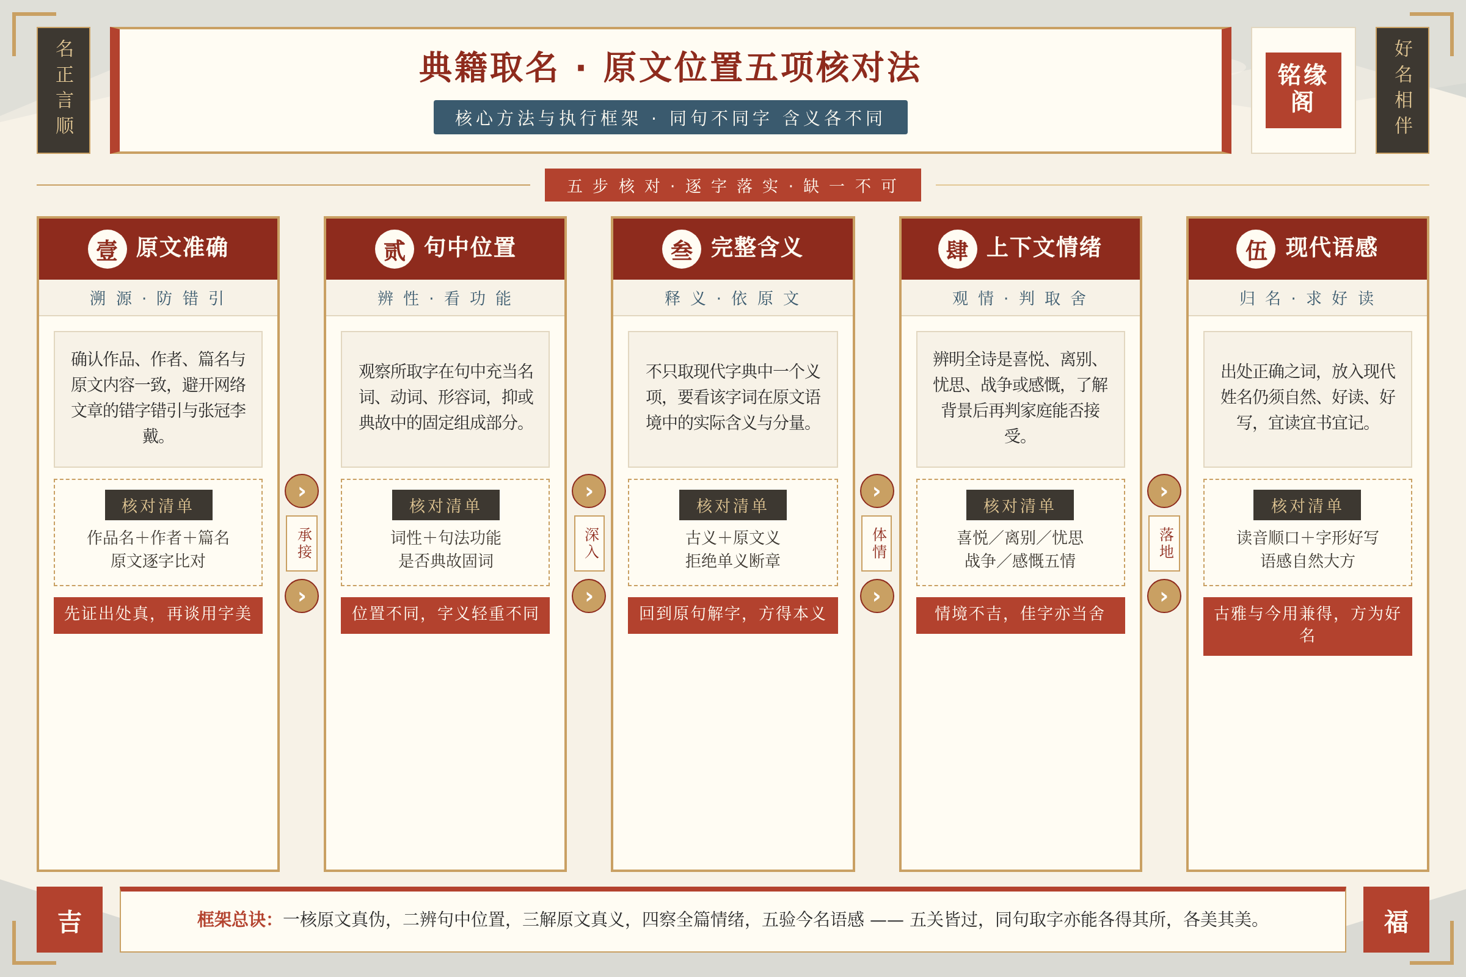This screenshot has width=1466, height=977.
Task: Click the lower arrow circle below 深入
Action: [589, 597]
